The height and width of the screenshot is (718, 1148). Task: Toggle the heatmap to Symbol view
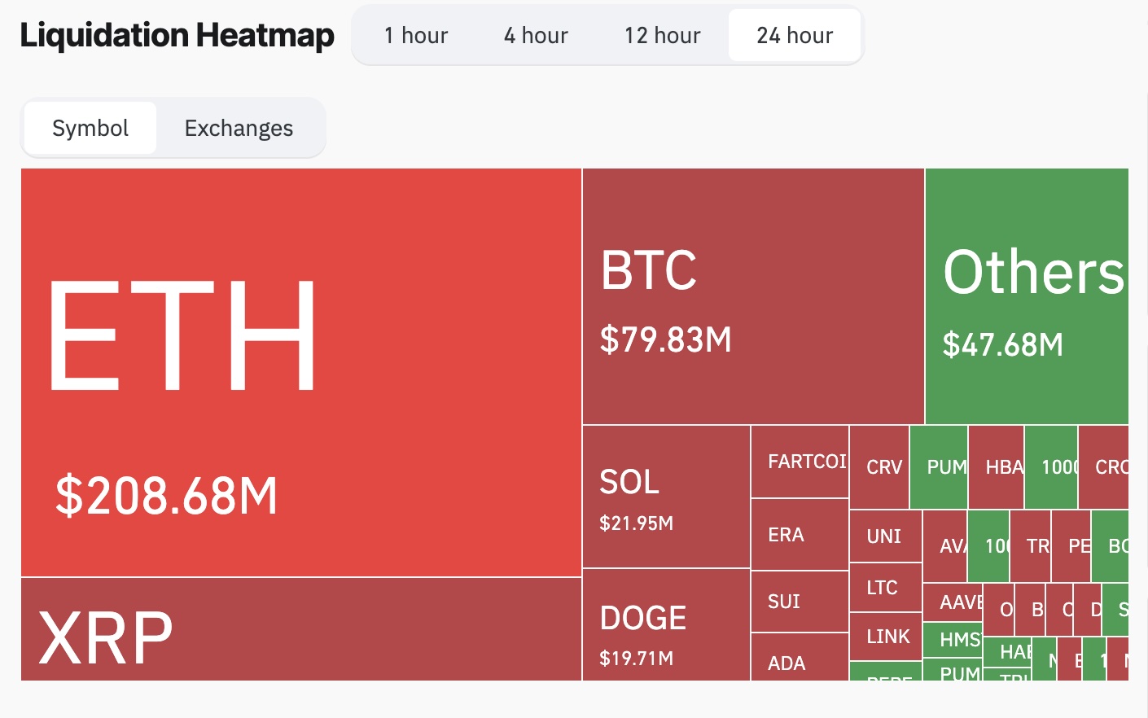(90, 128)
